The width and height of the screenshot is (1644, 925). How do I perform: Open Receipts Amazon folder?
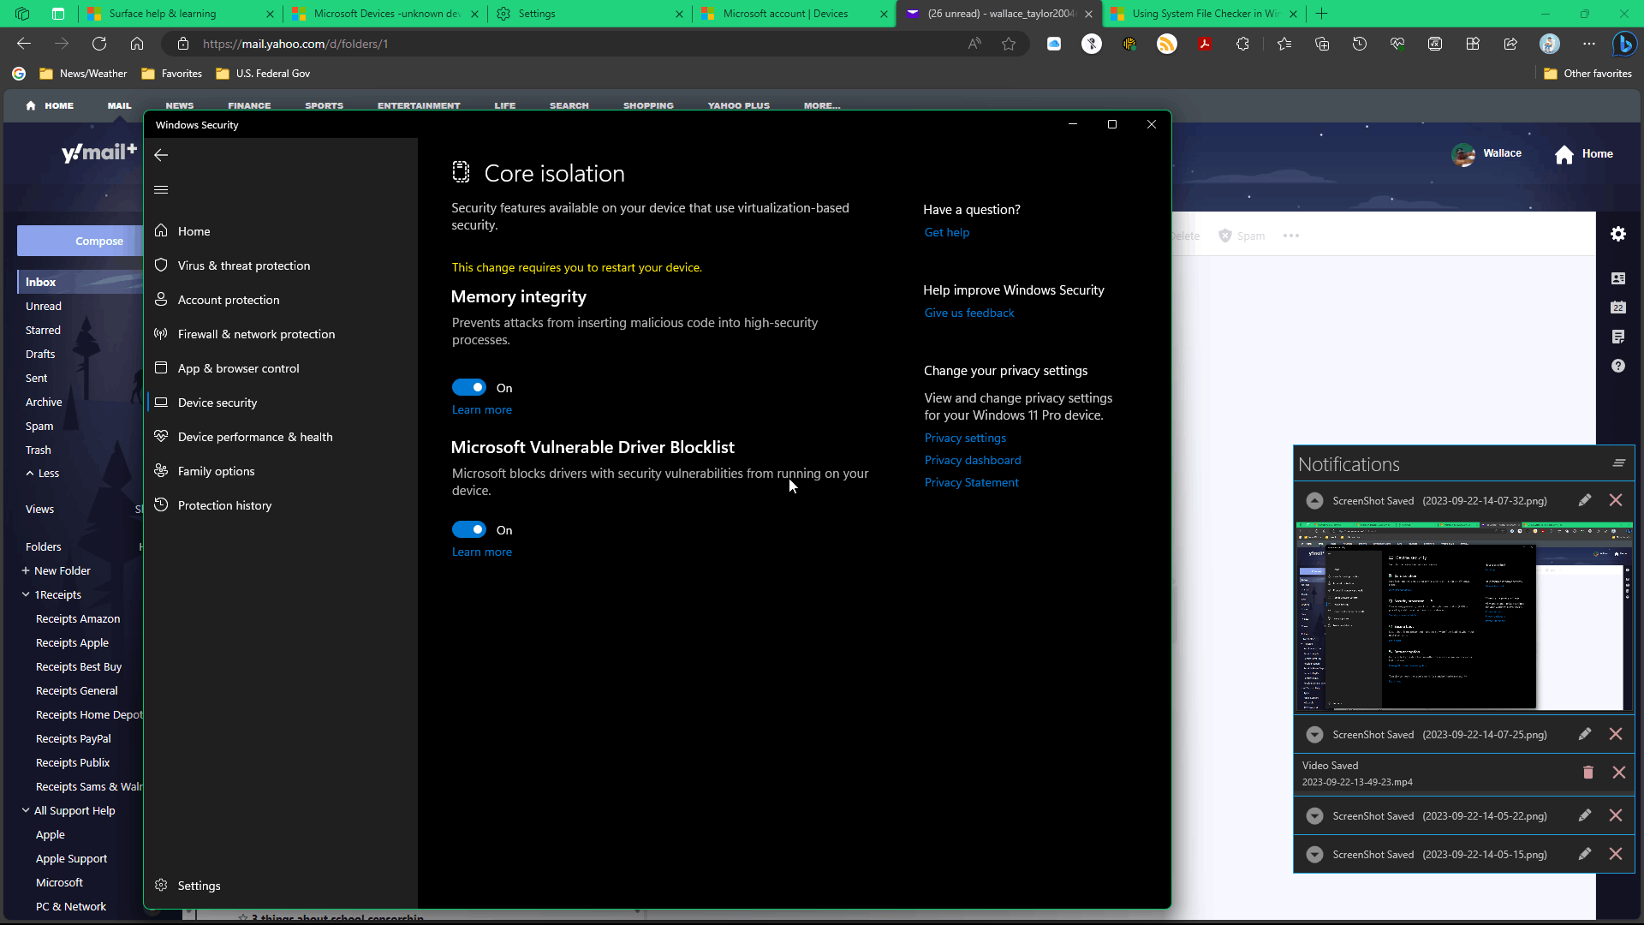(x=78, y=618)
